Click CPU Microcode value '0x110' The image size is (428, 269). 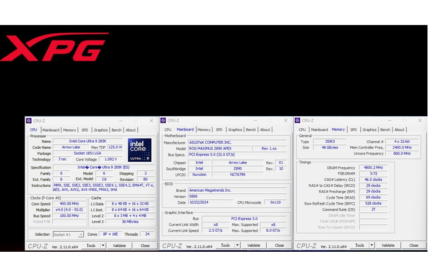coord(275,202)
